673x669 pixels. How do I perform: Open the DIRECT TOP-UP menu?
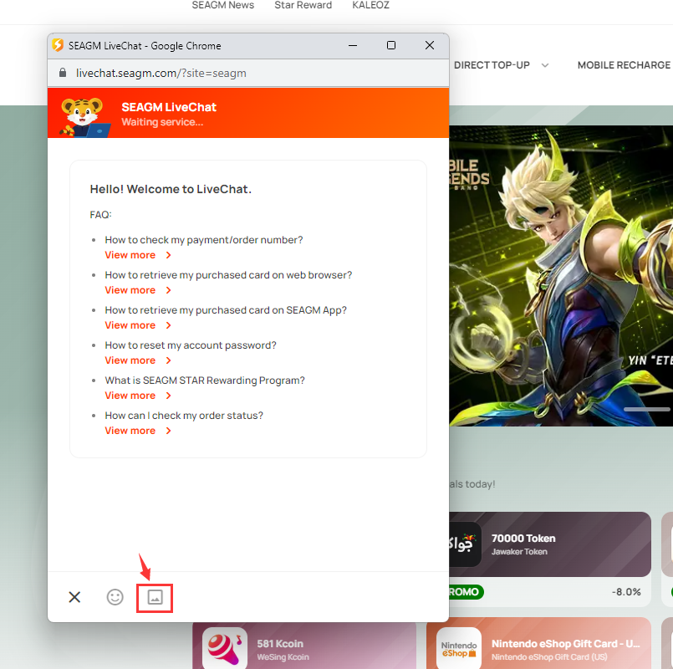(x=492, y=65)
